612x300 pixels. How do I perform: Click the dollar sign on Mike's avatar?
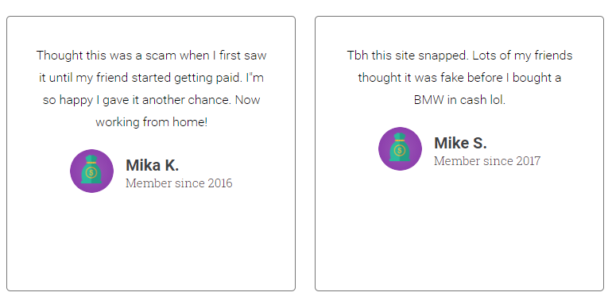[x=400, y=150]
